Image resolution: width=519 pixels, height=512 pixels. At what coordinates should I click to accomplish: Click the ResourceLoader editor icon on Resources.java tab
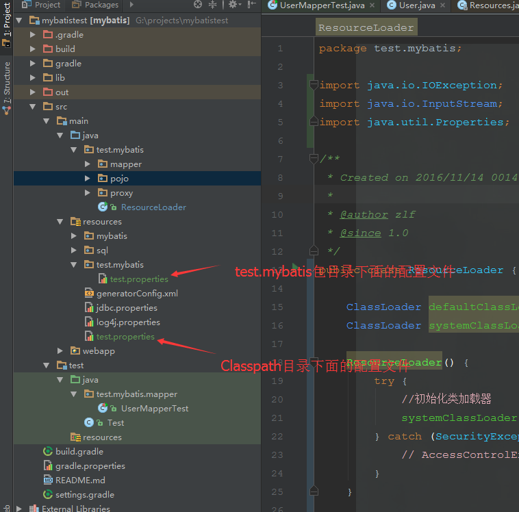(x=462, y=5)
